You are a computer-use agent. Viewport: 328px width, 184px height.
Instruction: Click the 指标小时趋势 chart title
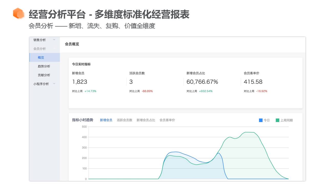[83, 120]
